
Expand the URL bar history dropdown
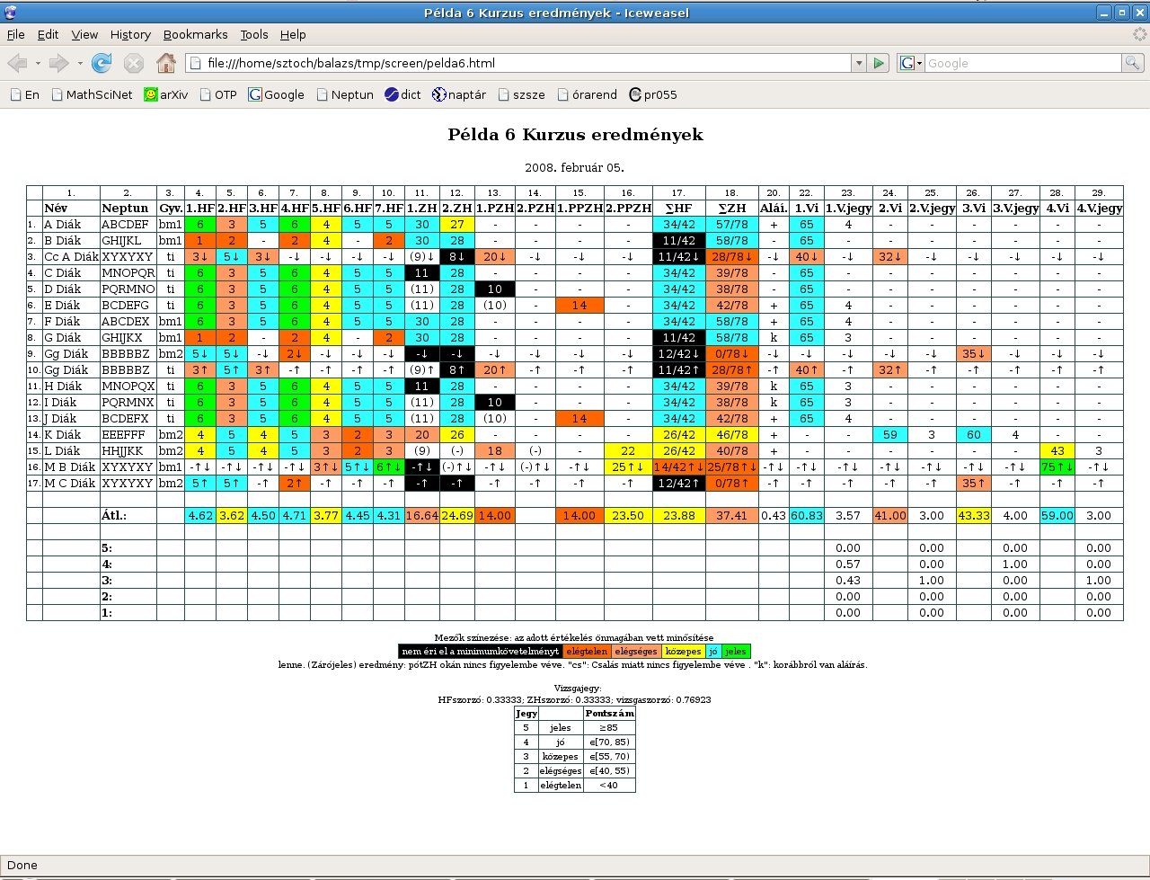tap(859, 64)
